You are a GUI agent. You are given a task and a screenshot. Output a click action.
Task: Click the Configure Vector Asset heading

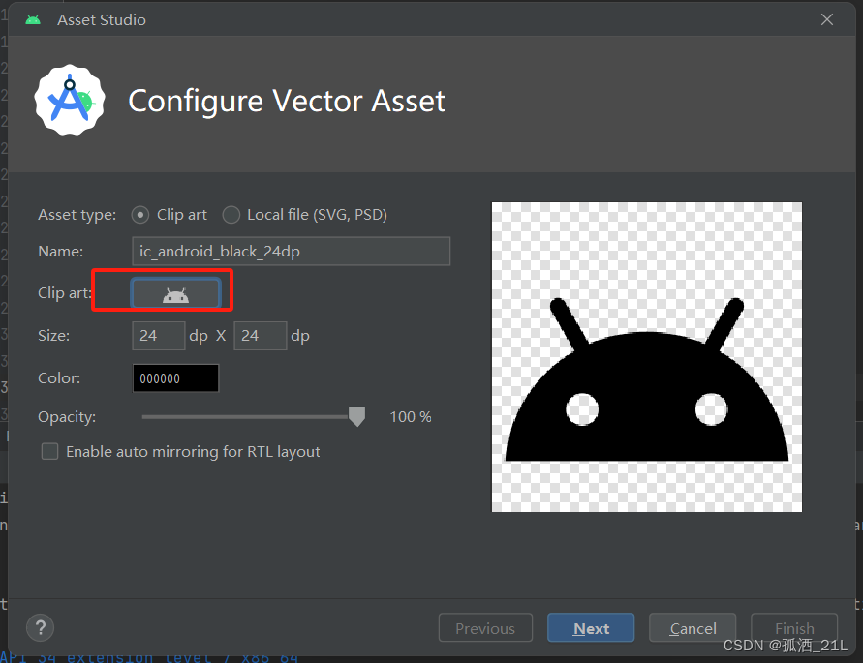[x=286, y=102]
